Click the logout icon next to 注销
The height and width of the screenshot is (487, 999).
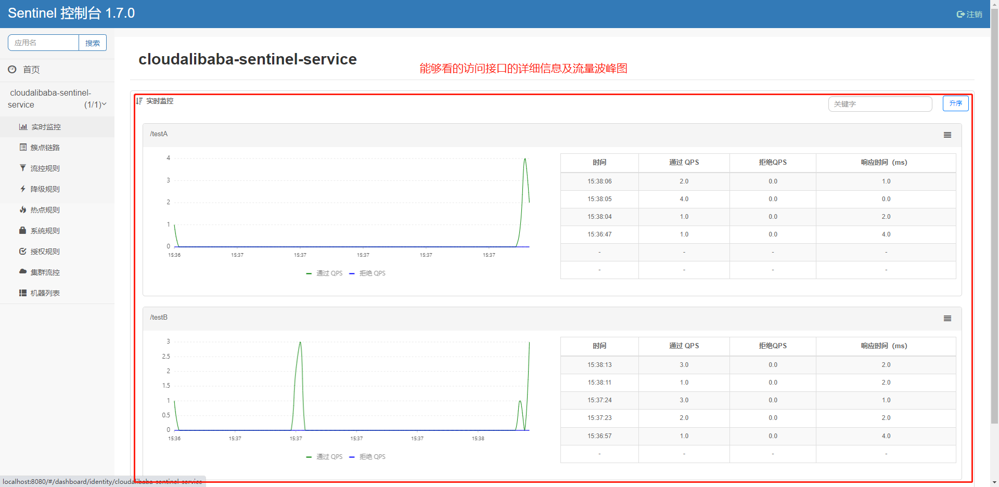[960, 15]
